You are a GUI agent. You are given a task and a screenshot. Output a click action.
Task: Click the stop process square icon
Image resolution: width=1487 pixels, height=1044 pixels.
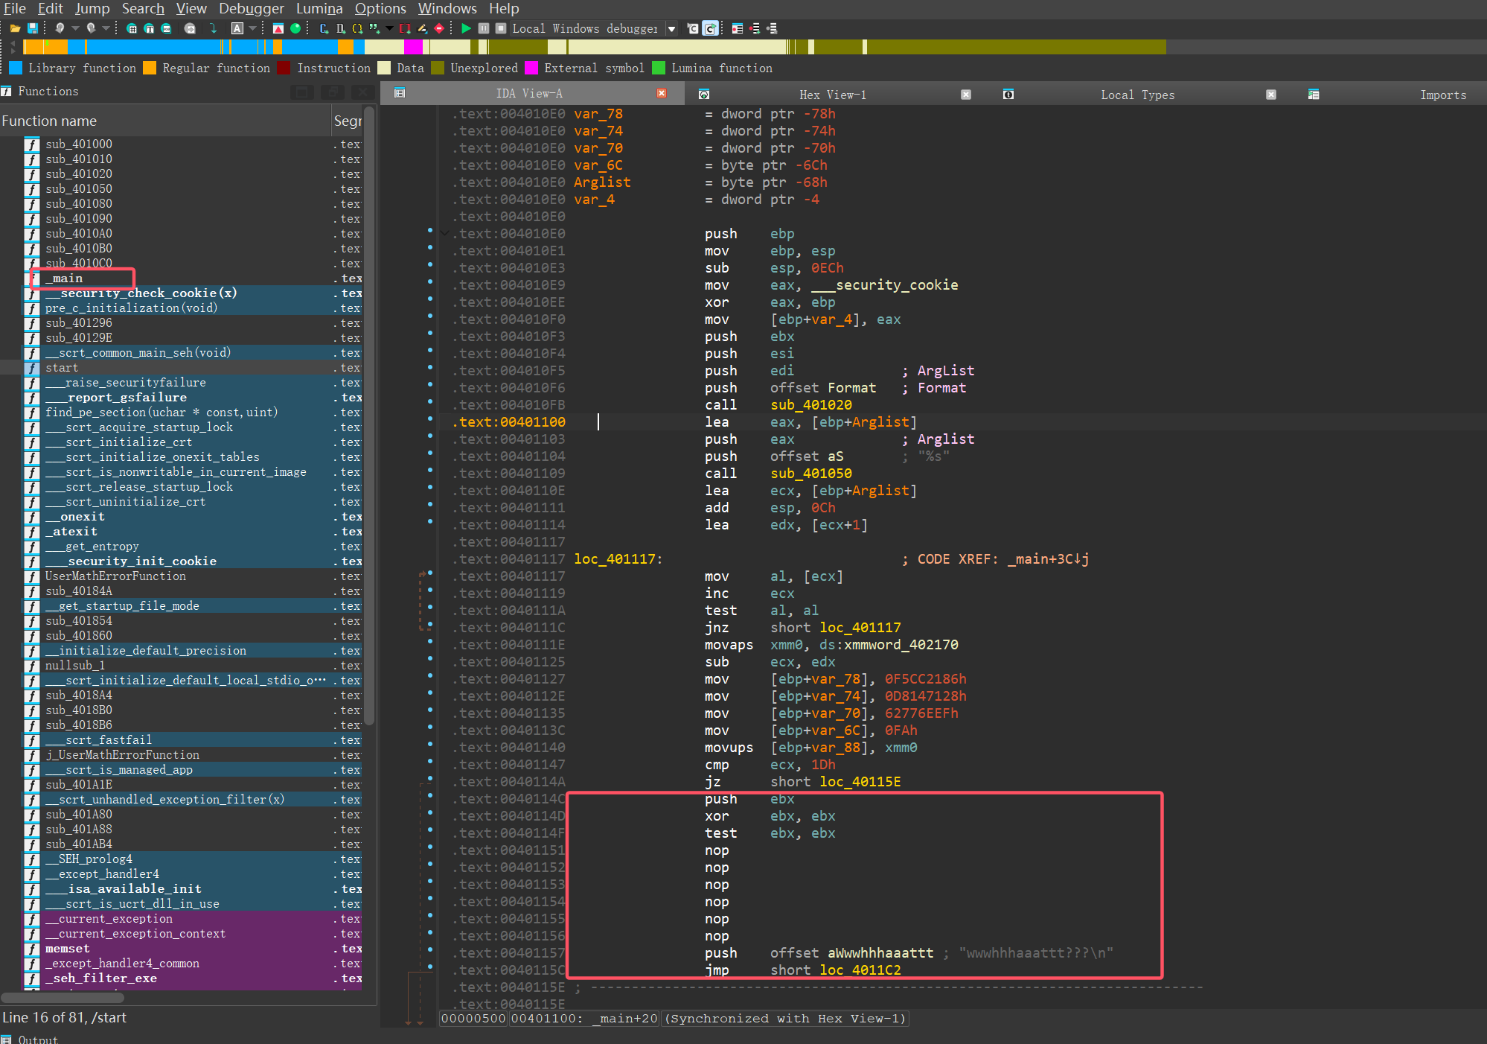point(501,28)
